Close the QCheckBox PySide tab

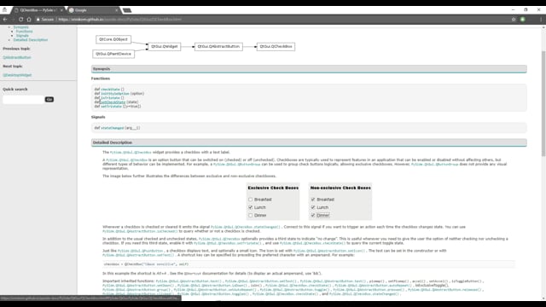tap(61, 10)
